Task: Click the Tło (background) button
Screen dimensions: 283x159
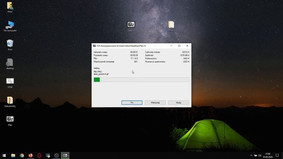Action: (132, 102)
